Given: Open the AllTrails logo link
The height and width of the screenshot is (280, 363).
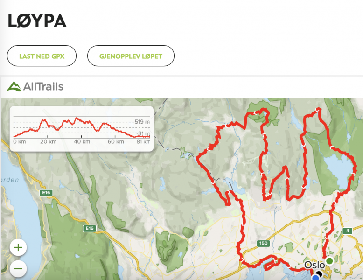Looking at the screenshot, I should tap(35, 87).
